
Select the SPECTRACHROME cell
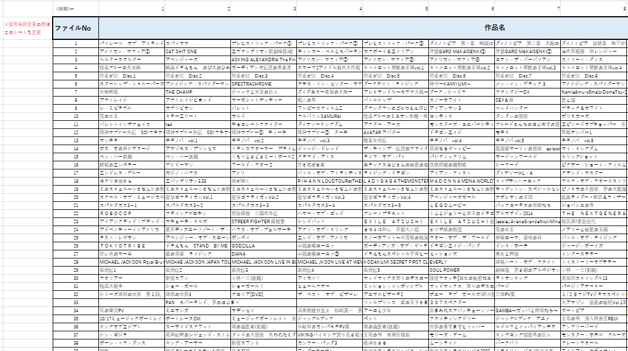tap(255, 84)
